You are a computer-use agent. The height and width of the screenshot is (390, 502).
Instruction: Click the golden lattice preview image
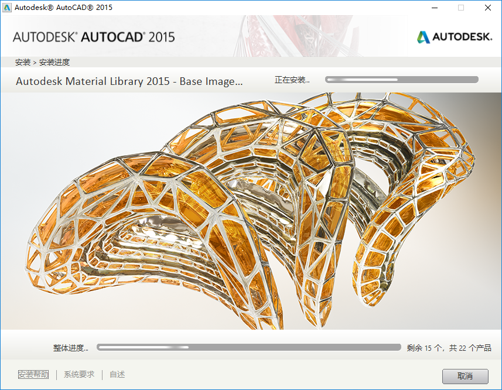click(251, 214)
